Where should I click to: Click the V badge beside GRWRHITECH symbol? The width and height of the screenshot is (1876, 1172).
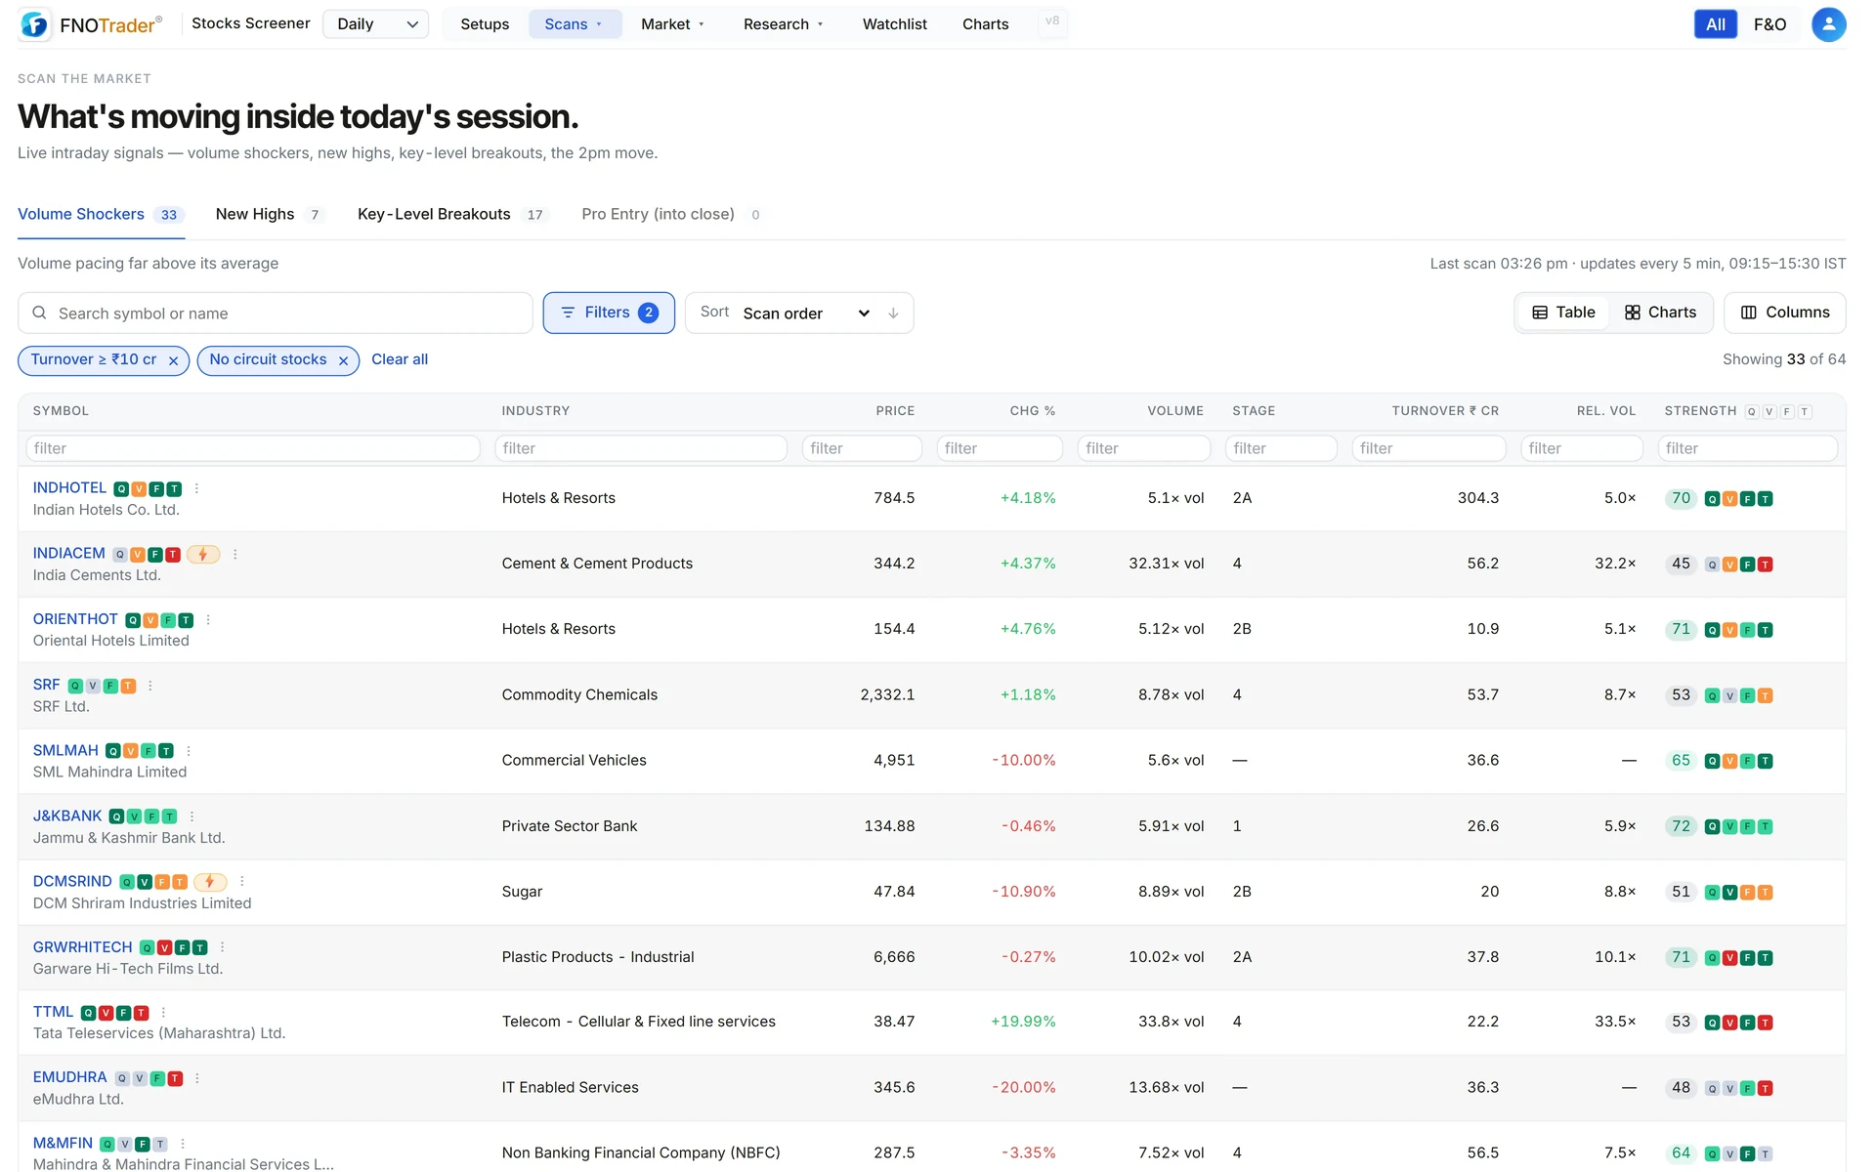click(x=165, y=948)
